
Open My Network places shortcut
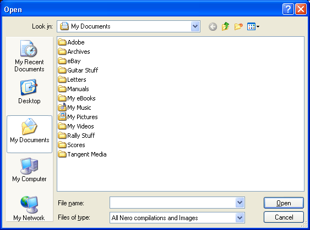click(29, 209)
